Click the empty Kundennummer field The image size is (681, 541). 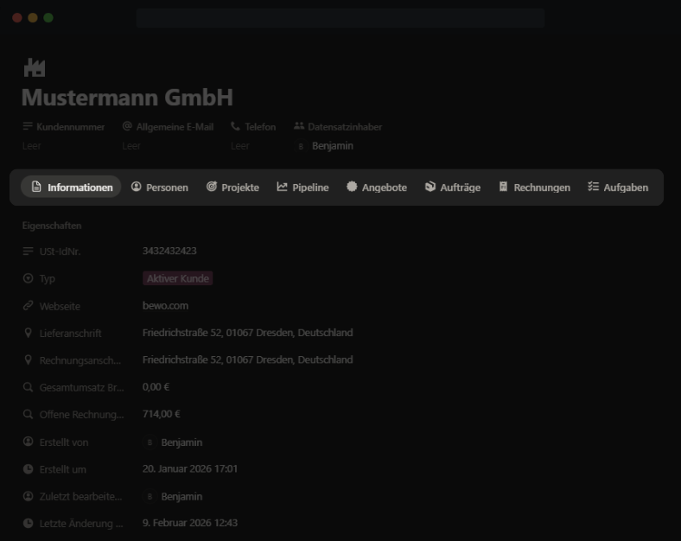click(32, 146)
